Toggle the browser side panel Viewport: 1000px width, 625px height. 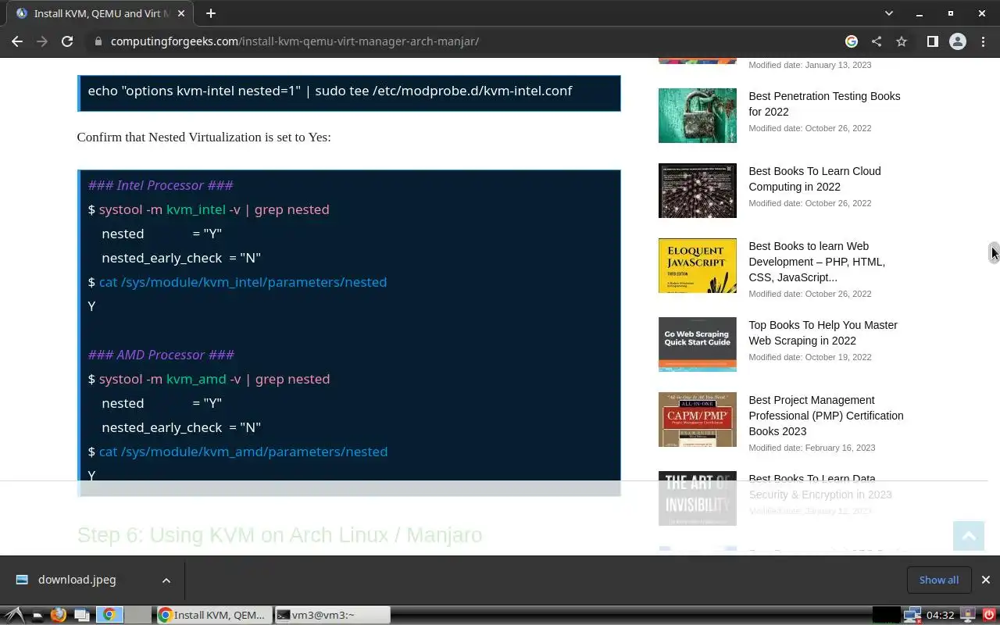[932, 41]
